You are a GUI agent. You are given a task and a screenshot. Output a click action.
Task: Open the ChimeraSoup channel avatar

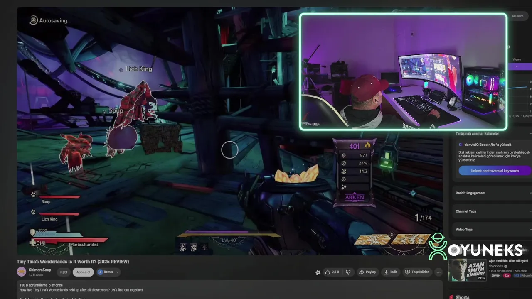pos(21,272)
